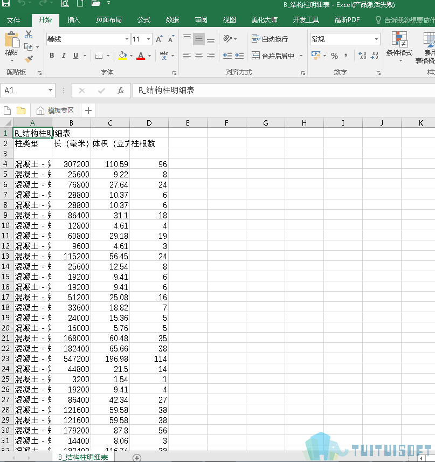Click the accounting number format icon
The image size is (435, 462).
click(316, 55)
